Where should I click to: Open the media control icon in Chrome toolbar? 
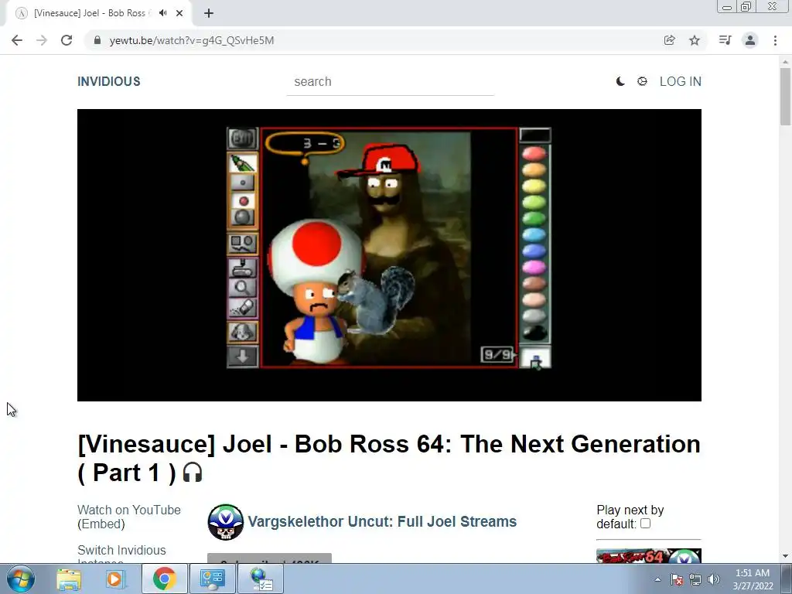point(725,40)
